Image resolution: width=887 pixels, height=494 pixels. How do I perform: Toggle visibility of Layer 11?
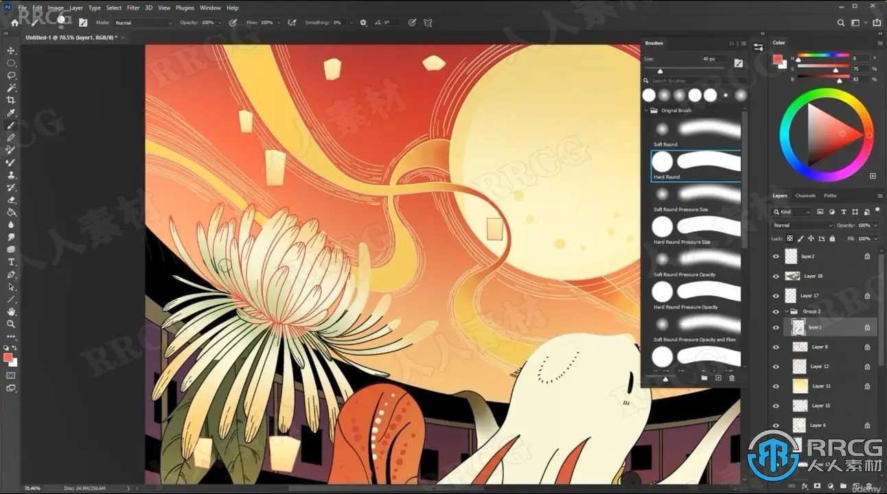(x=776, y=386)
